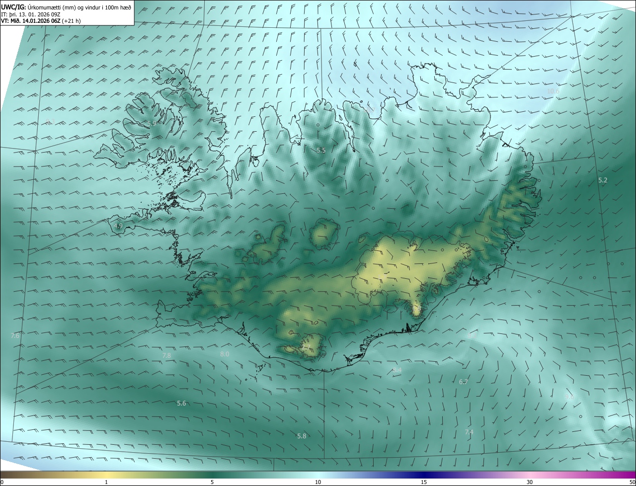Click the valid time line 'VT: Mið. 14.01.2026 06Z'
636x486 pixels.
coord(31,21)
